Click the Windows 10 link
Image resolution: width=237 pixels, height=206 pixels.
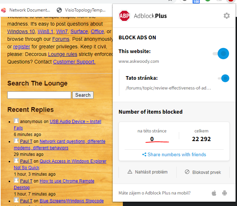coord(20,31)
